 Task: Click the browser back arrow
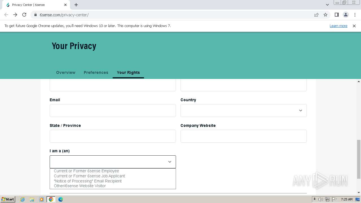click(6, 15)
